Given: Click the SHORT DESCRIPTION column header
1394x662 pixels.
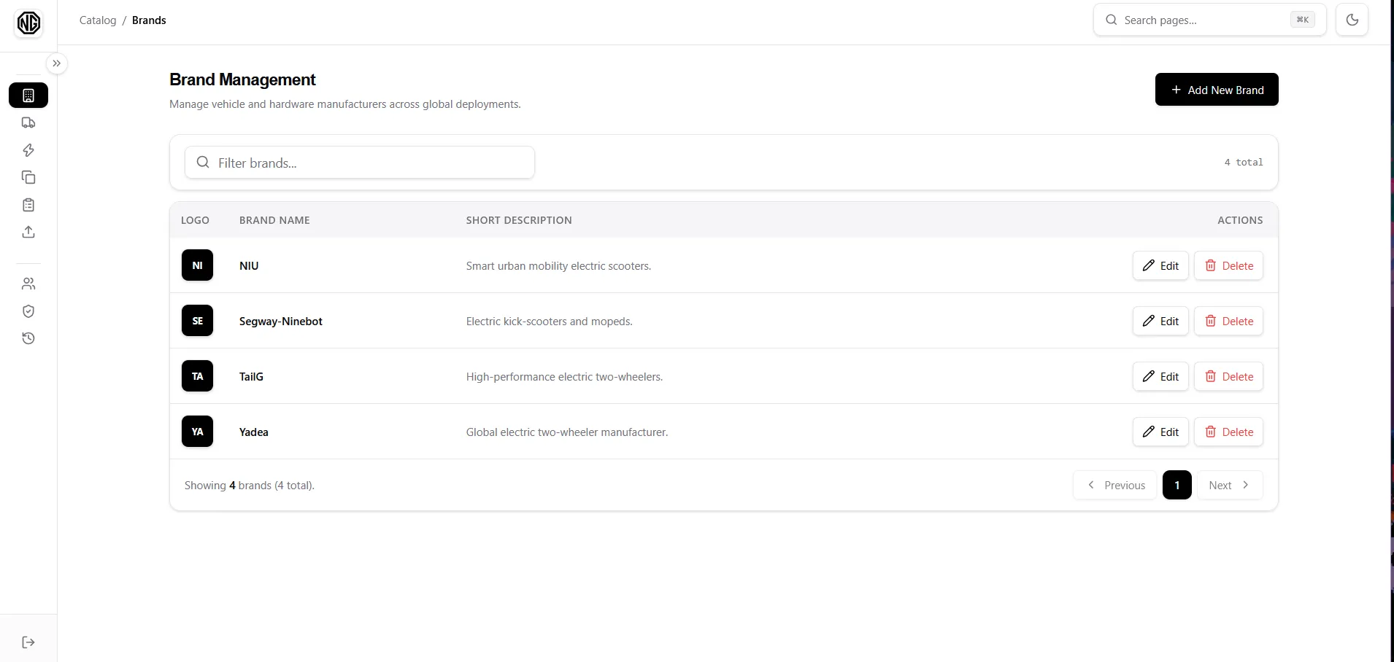Looking at the screenshot, I should tap(519, 220).
